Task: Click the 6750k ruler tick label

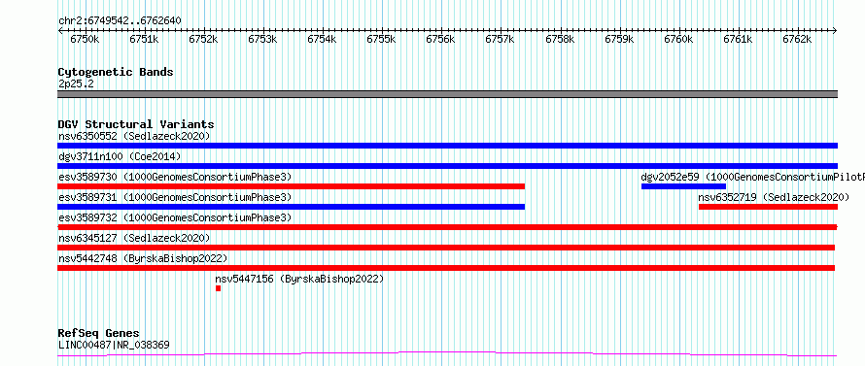Action: pyautogui.click(x=85, y=40)
